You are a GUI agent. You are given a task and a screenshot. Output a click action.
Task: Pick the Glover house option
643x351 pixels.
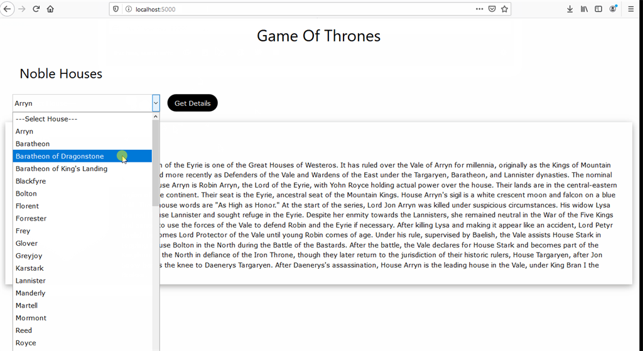tap(82, 243)
